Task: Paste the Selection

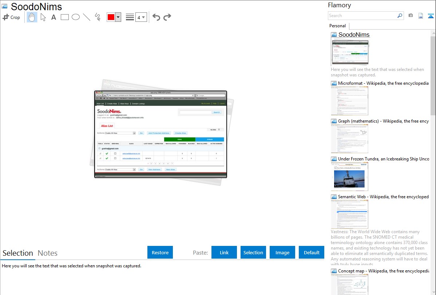Action: coord(253,252)
